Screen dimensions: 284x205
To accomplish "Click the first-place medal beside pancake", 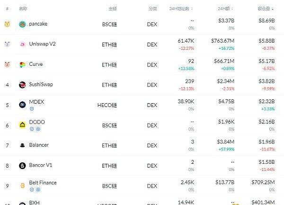I will click(x=7, y=24).
